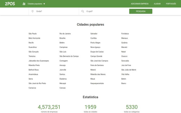This screenshot has width=181, height=113.
Task: Click the PESQUISA button
Action: (x=141, y=11)
